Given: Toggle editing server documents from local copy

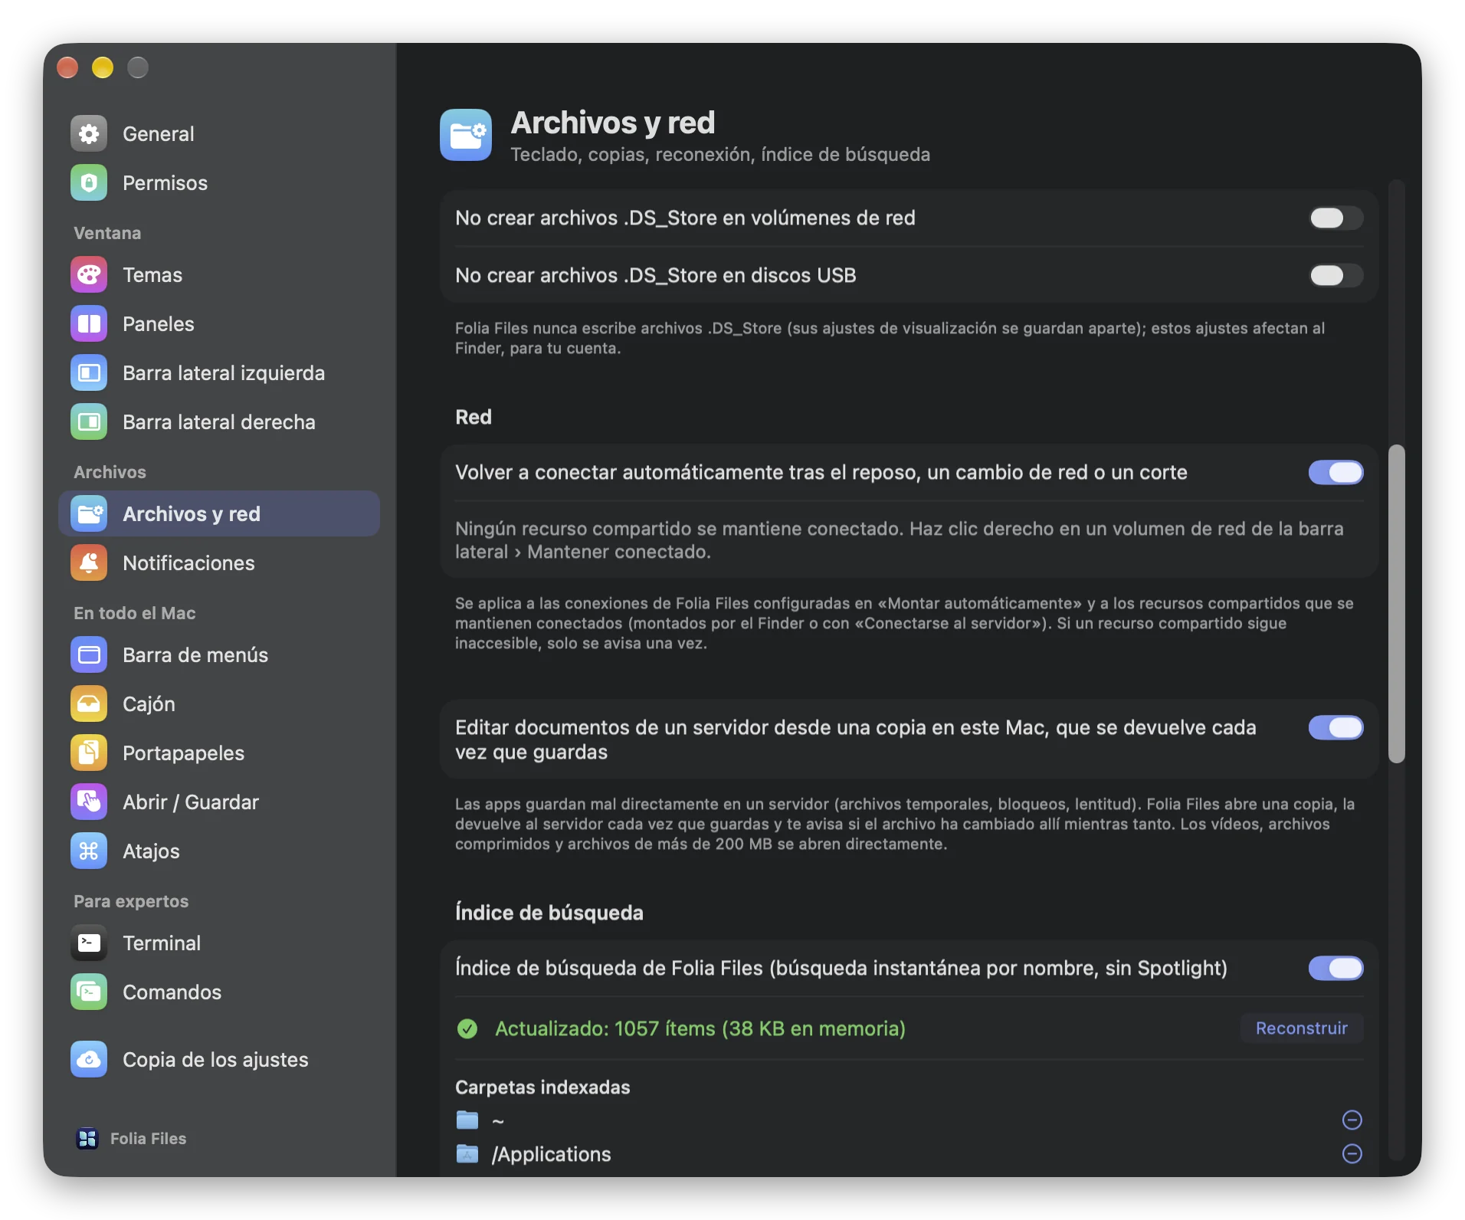Looking at the screenshot, I should (x=1336, y=728).
